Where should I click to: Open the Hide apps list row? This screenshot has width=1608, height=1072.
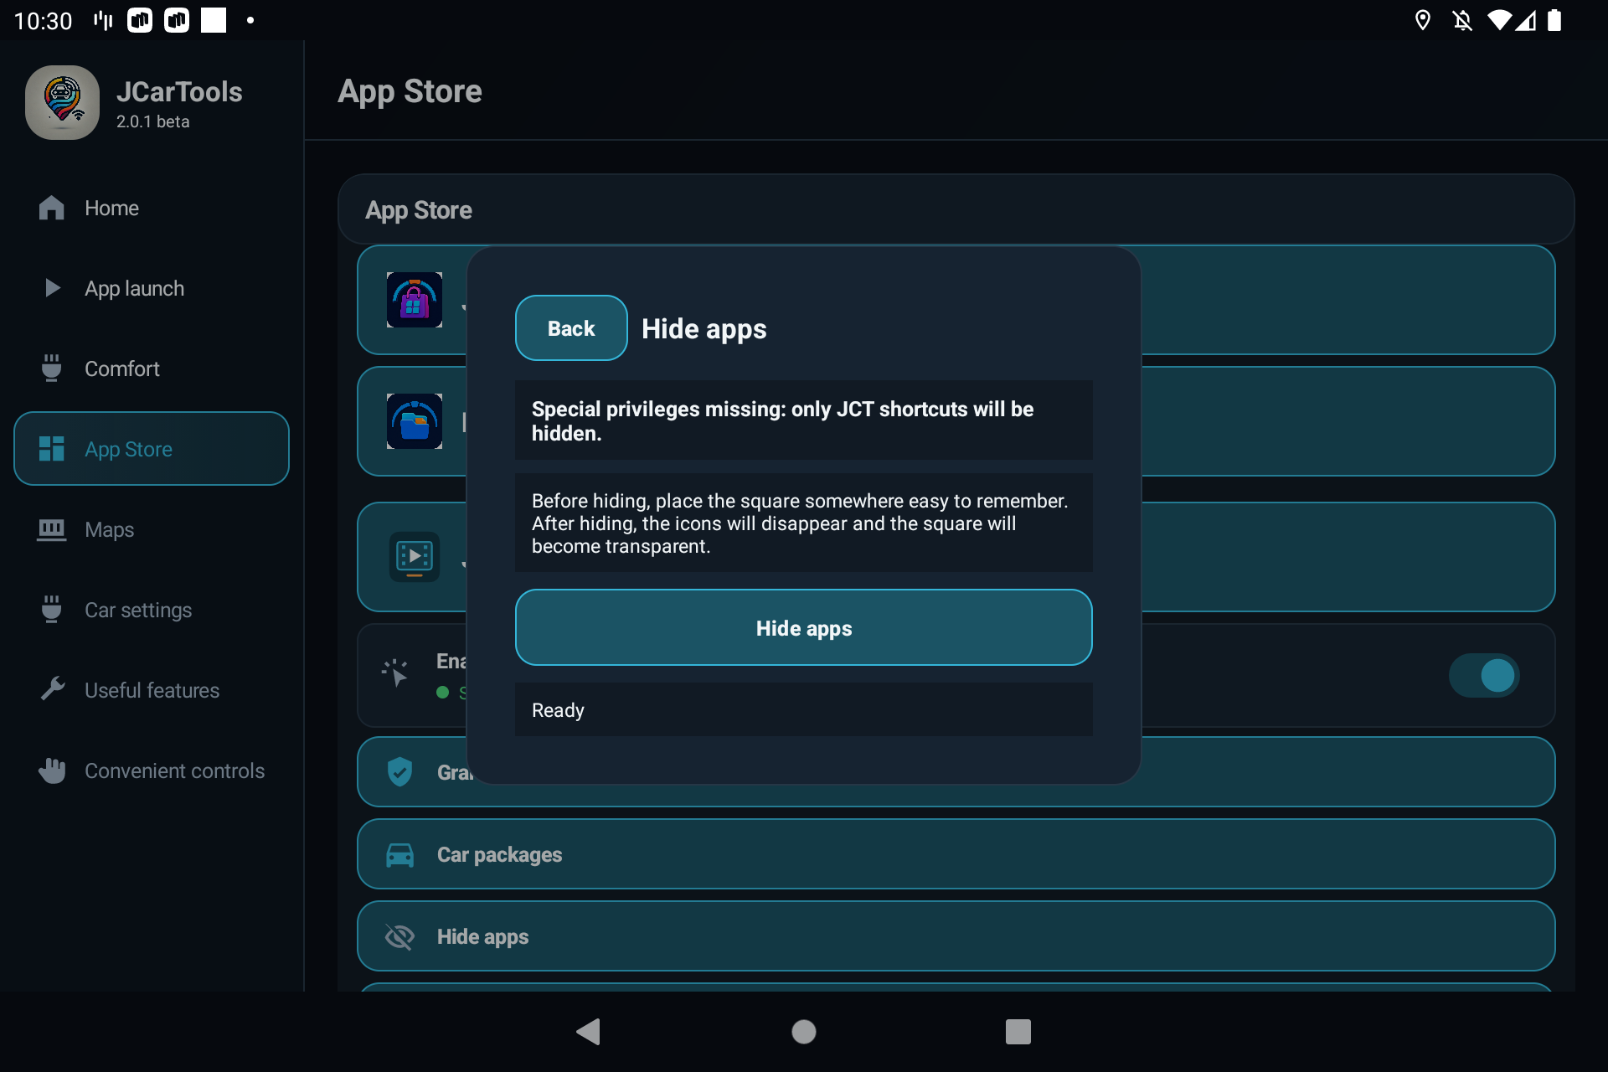coord(956,936)
